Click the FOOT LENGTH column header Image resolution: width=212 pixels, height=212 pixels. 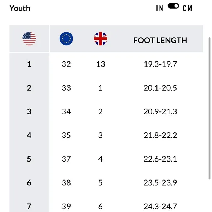160,40
